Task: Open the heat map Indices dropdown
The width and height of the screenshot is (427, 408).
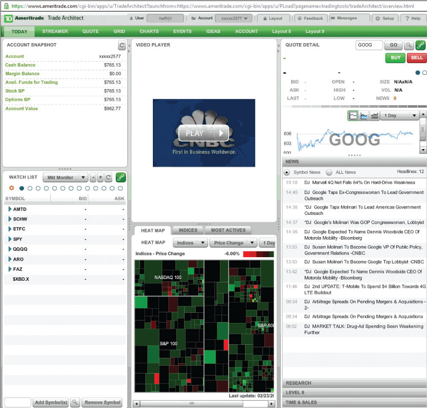Action: 190,243
